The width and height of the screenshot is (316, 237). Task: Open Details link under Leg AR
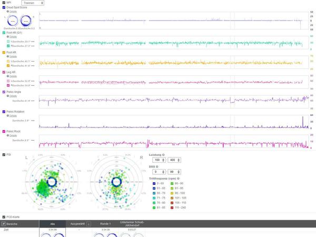(13, 76)
